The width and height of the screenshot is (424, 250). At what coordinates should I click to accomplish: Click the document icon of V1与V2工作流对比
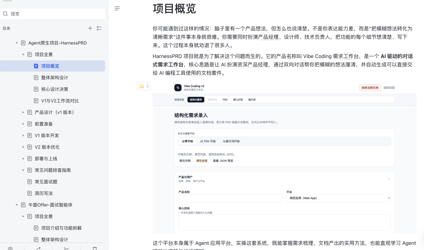click(x=36, y=101)
